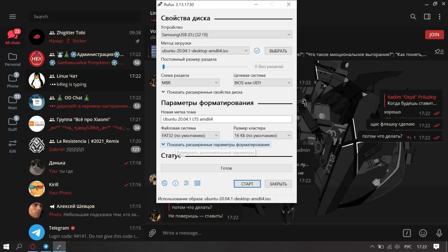Click Telegram icon in taskbar
The height and width of the screenshot is (252, 448).
(46, 246)
